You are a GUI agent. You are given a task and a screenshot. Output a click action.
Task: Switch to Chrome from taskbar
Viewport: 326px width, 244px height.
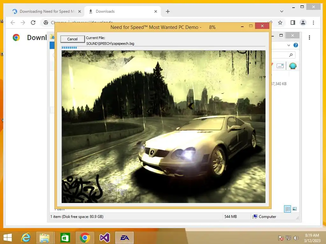(x=85, y=238)
